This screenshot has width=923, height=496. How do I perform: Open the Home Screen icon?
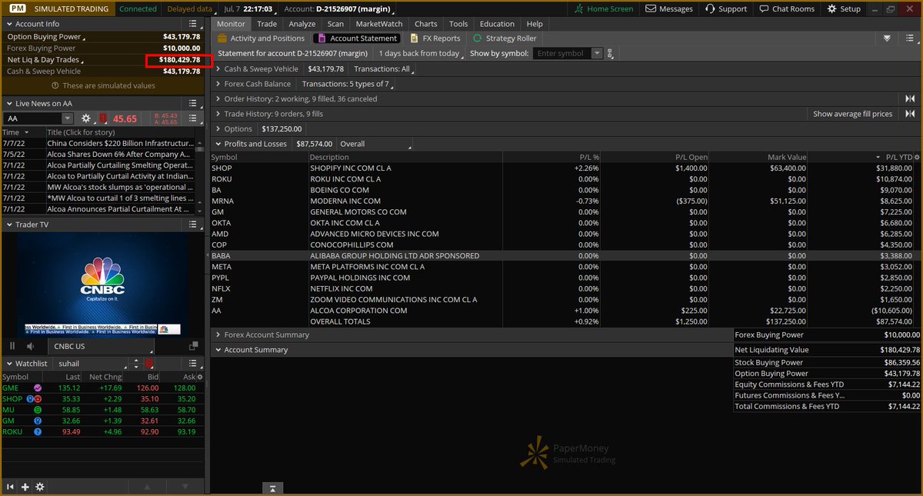tap(580, 8)
